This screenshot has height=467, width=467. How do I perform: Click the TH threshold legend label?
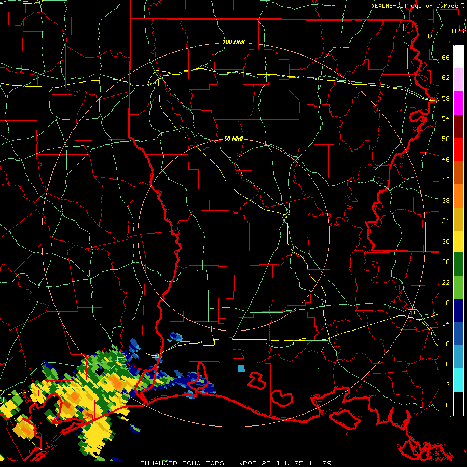tap(446, 405)
